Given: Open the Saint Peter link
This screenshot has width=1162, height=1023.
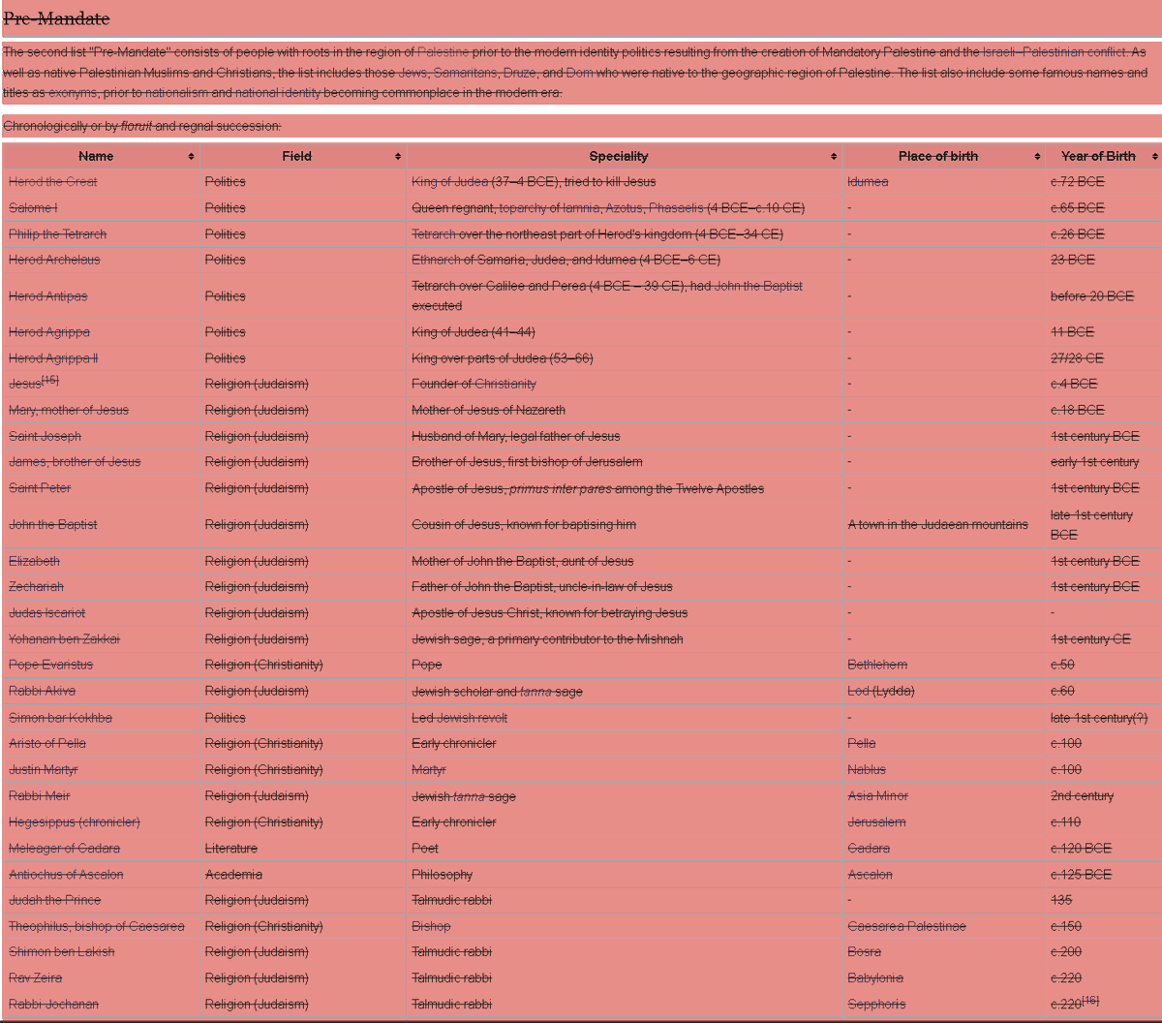Looking at the screenshot, I should click(x=40, y=488).
